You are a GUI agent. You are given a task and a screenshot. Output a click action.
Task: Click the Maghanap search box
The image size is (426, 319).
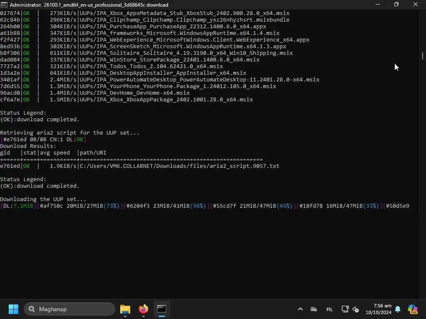coord(69,309)
